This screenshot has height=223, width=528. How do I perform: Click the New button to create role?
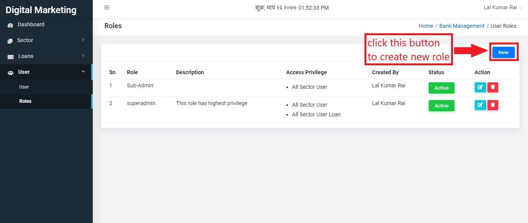[x=503, y=52]
